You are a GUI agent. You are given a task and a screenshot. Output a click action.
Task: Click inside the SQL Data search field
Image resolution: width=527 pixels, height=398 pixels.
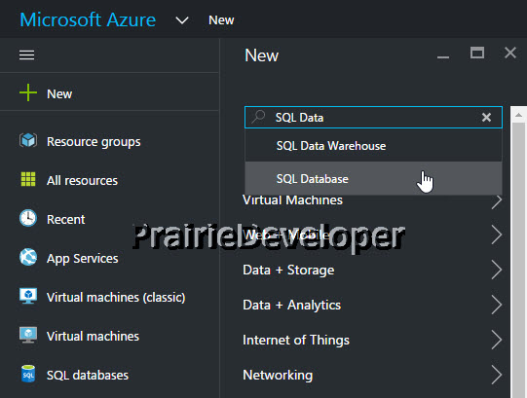point(373,117)
